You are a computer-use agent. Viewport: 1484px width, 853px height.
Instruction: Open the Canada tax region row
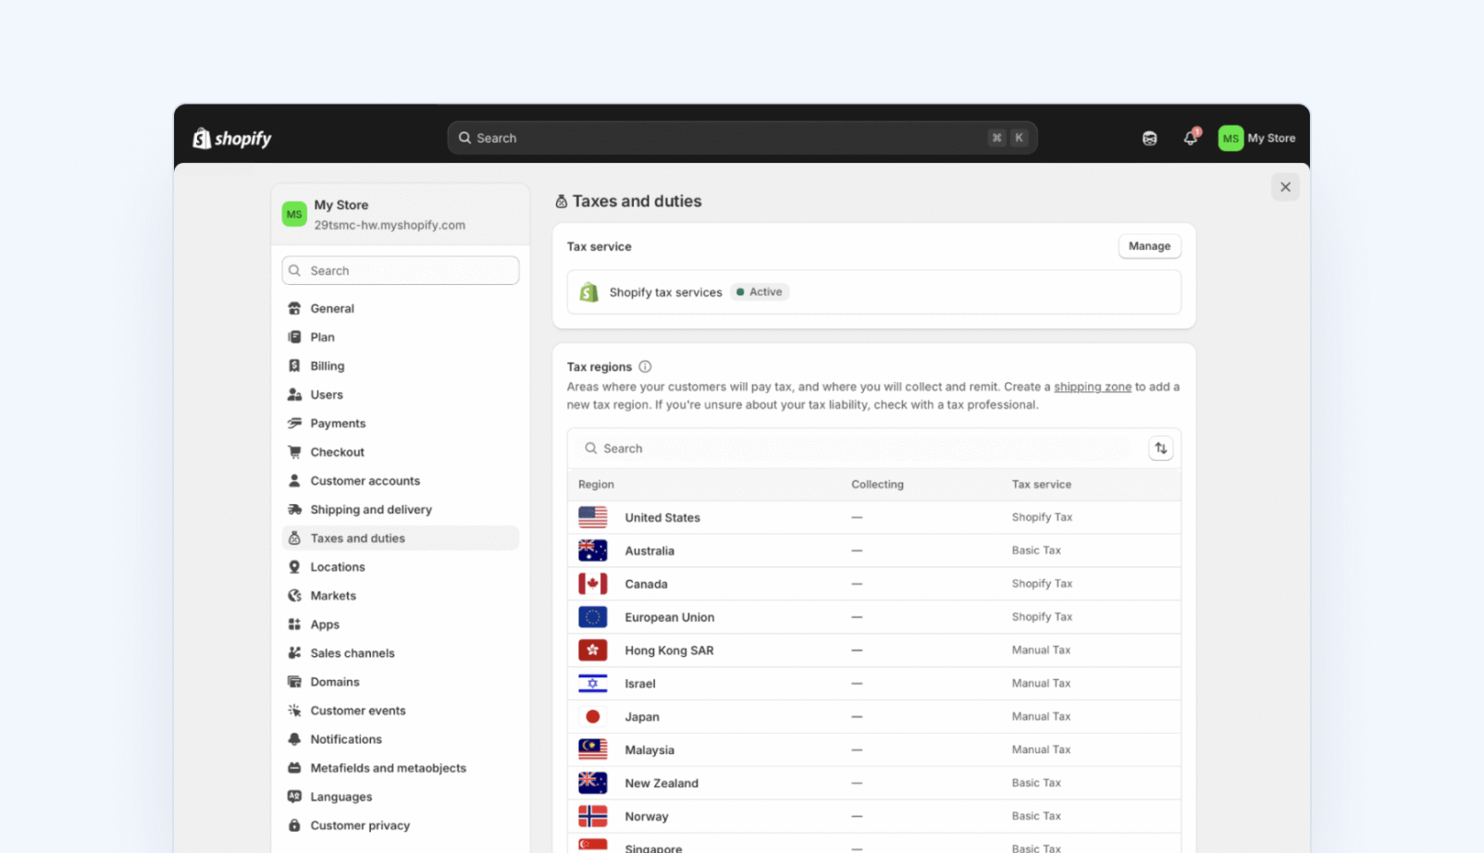point(873,584)
